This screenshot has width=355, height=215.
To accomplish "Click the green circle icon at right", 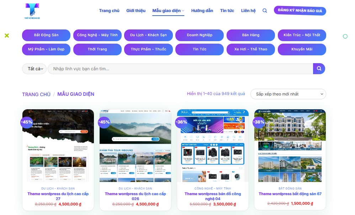I will [345, 36].
